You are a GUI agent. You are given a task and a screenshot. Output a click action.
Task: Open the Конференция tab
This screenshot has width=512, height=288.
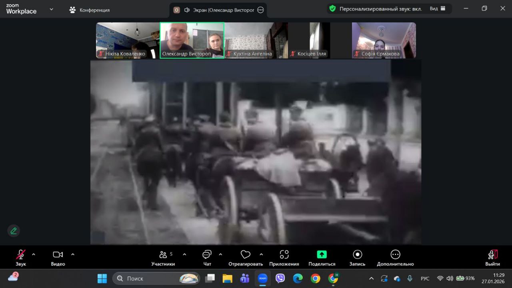coord(90,10)
